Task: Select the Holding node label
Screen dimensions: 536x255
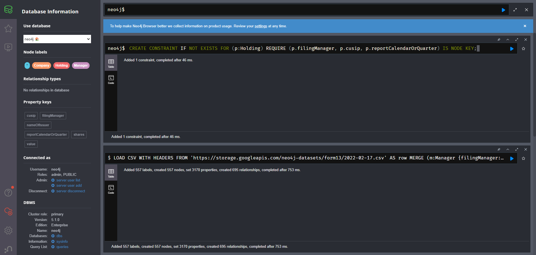Action: point(61,65)
